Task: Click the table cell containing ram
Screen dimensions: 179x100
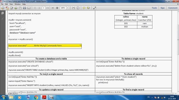Action: pyautogui.click(x=145, y=23)
